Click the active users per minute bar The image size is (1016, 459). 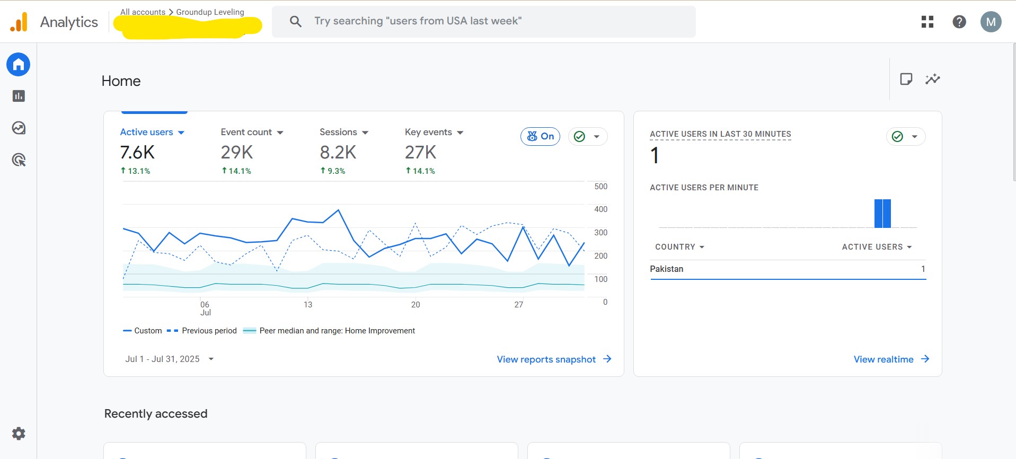click(x=882, y=213)
